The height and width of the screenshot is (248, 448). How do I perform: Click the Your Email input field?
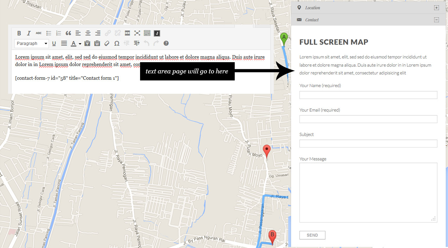click(x=368, y=119)
